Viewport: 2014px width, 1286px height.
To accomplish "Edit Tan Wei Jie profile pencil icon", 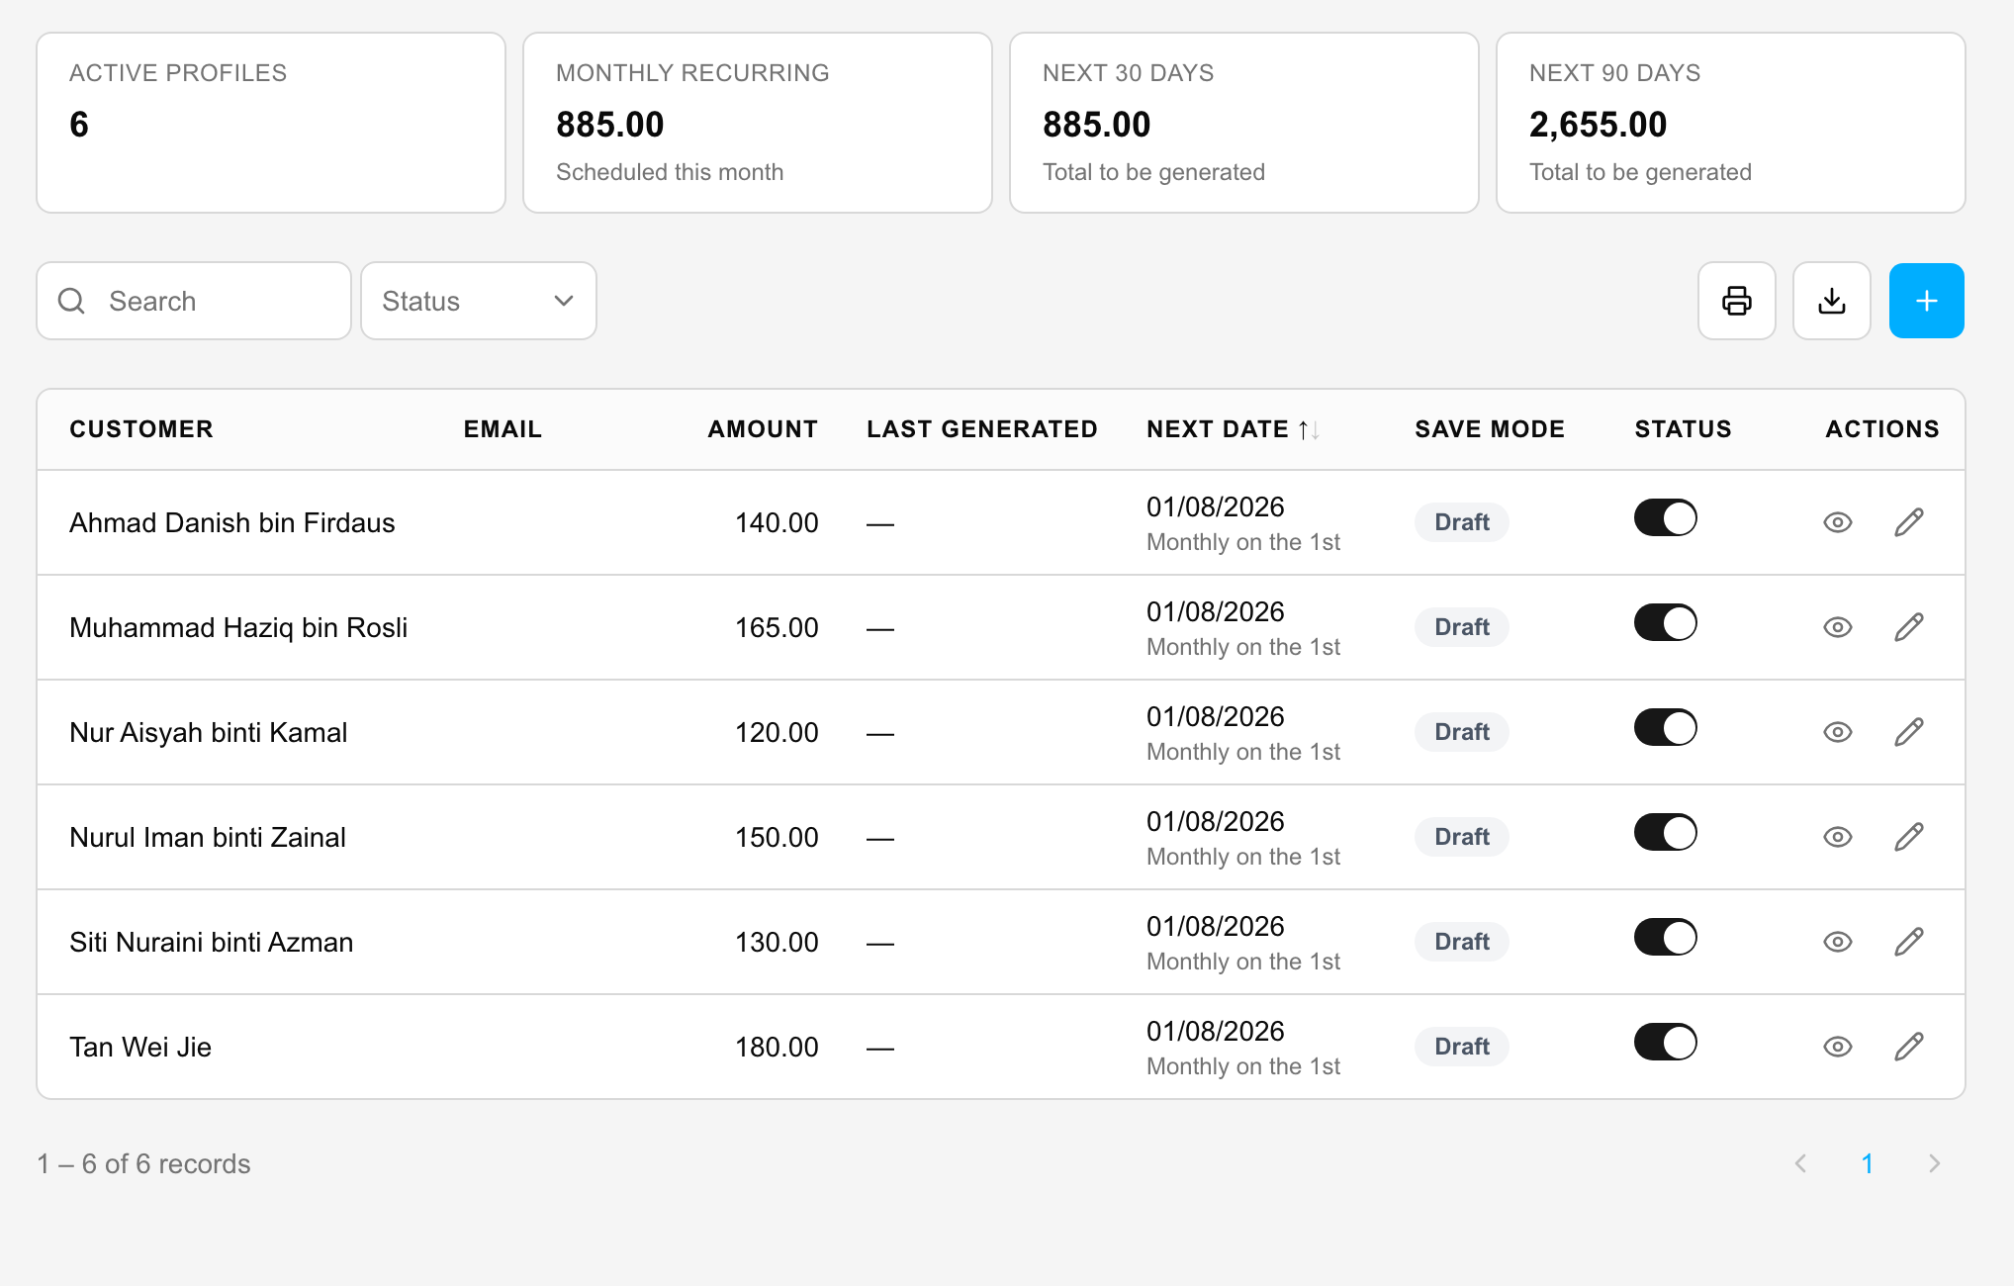I will pos(1908,1047).
